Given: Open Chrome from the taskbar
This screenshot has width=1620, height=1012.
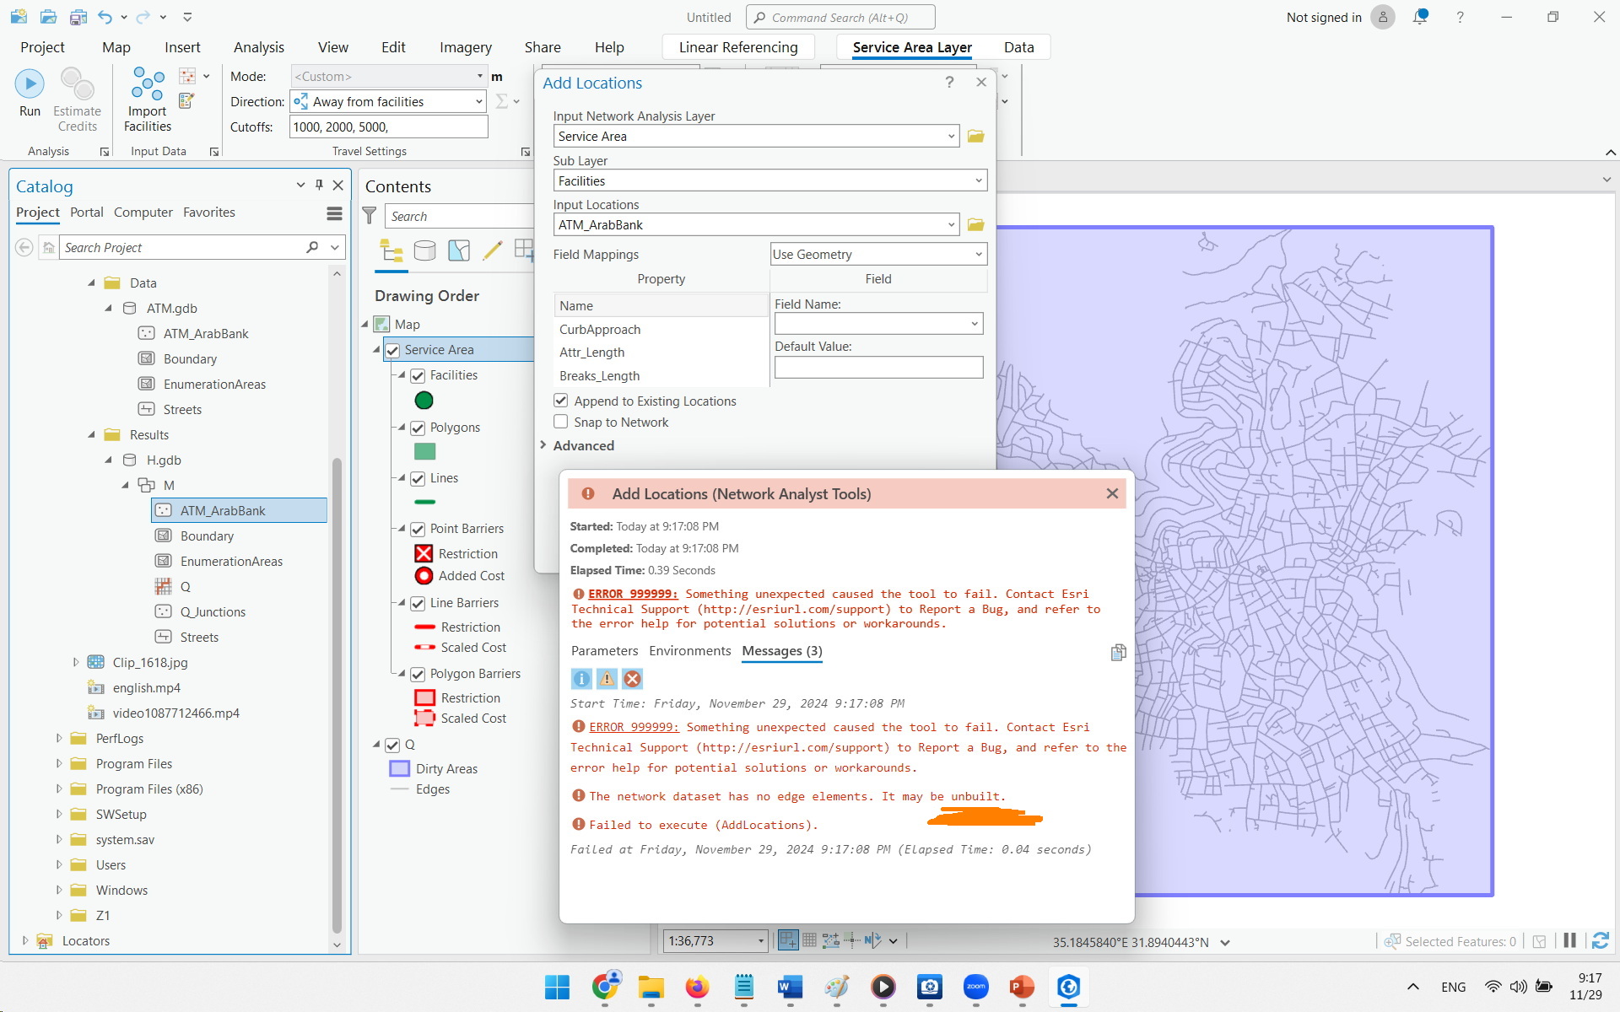Looking at the screenshot, I should 605,987.
